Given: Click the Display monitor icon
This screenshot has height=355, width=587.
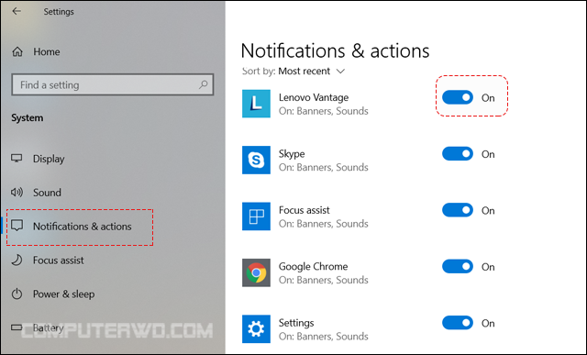Looking at the screenshot, I should pos(17,159).
